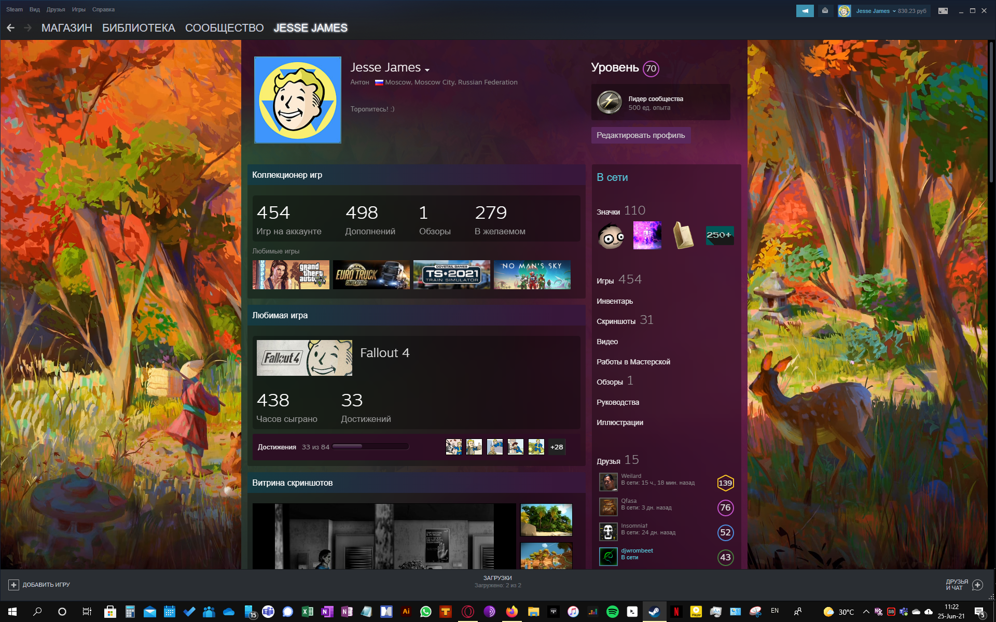Screen dimensions: 996x622
Task: Open the Значки 110 badges link
Action: pyautogui.click(x=621, y=211)
